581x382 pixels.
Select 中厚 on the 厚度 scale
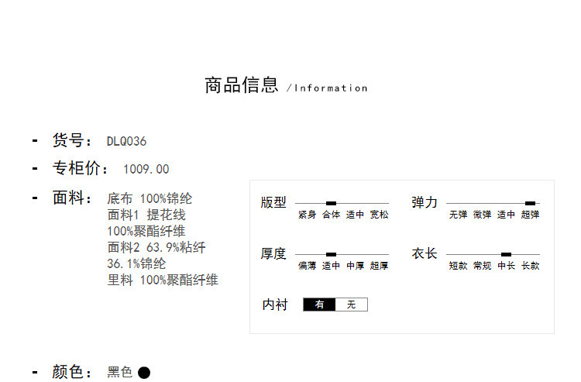(355, 266)
